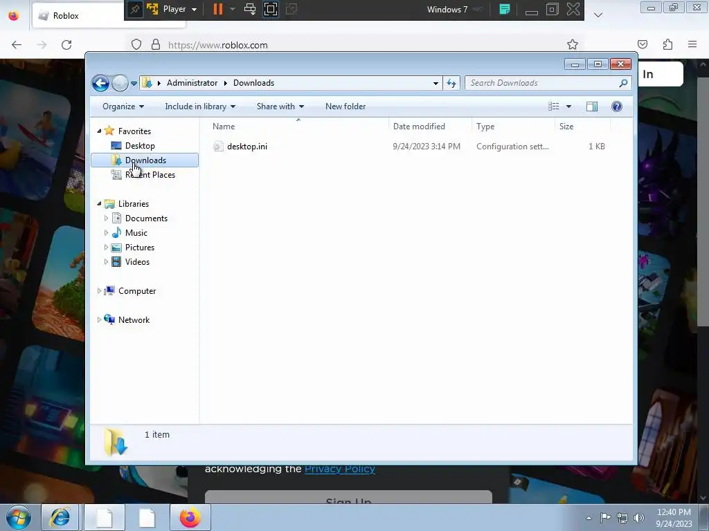This screenshot has height=531, width=709.
Task: Select Desktop under Favorites
Action: 140,146
